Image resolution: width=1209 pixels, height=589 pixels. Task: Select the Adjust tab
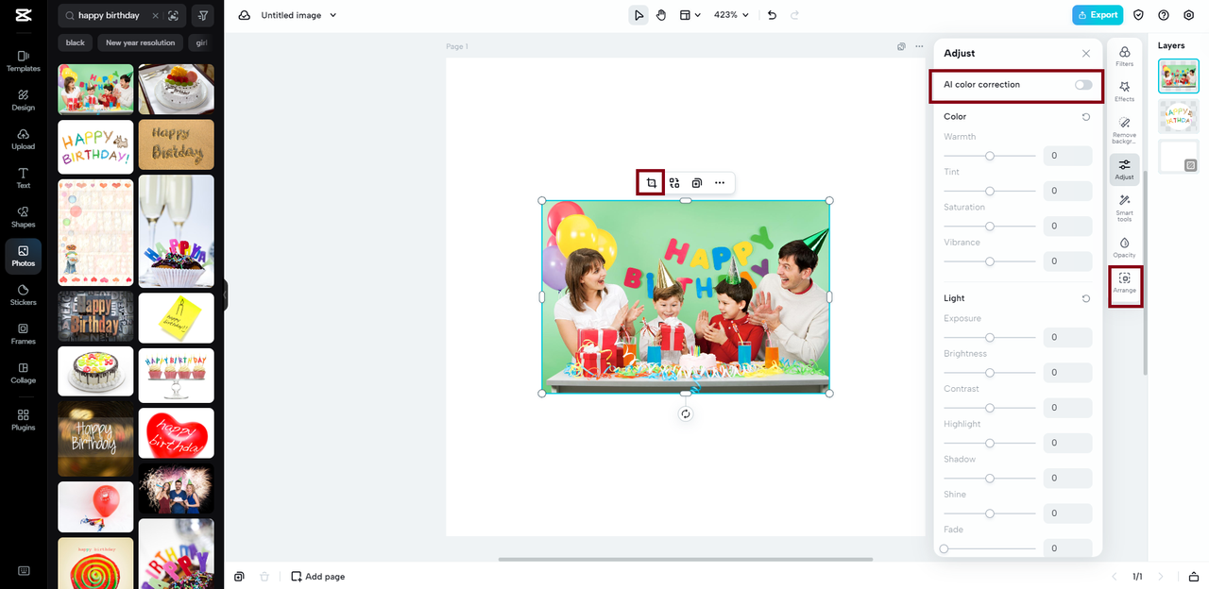[1124, 169]
